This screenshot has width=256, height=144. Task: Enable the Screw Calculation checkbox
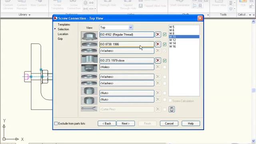(x=170, y=101)
